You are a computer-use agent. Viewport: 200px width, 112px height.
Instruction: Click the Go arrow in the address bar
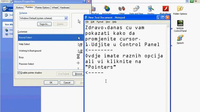point(192,1)
